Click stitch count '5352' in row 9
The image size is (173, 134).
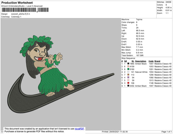pos(132,86)
